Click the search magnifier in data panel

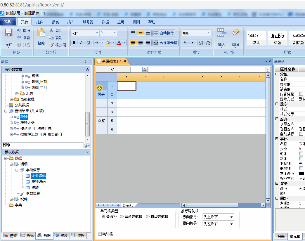[x=87, y=145]
